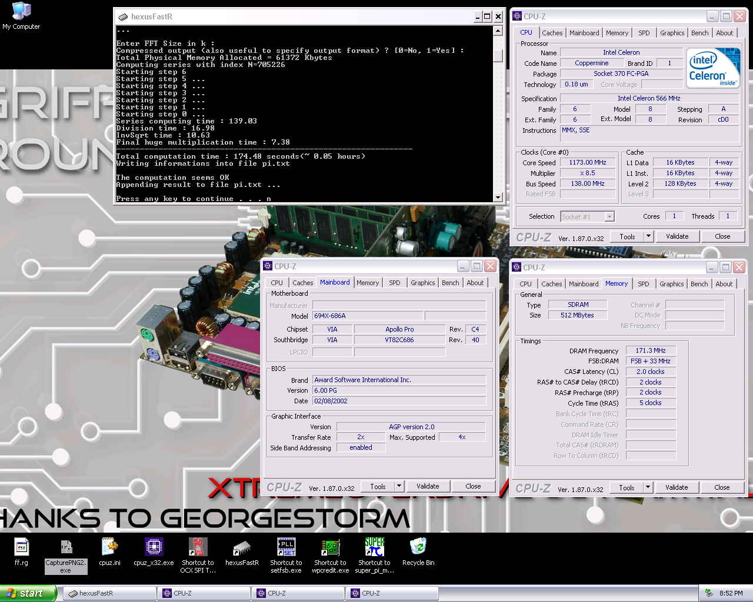Screen dimensions: 753x602
Task: Expand Tools dropdown arrow in CPU window
Action: 648,236
